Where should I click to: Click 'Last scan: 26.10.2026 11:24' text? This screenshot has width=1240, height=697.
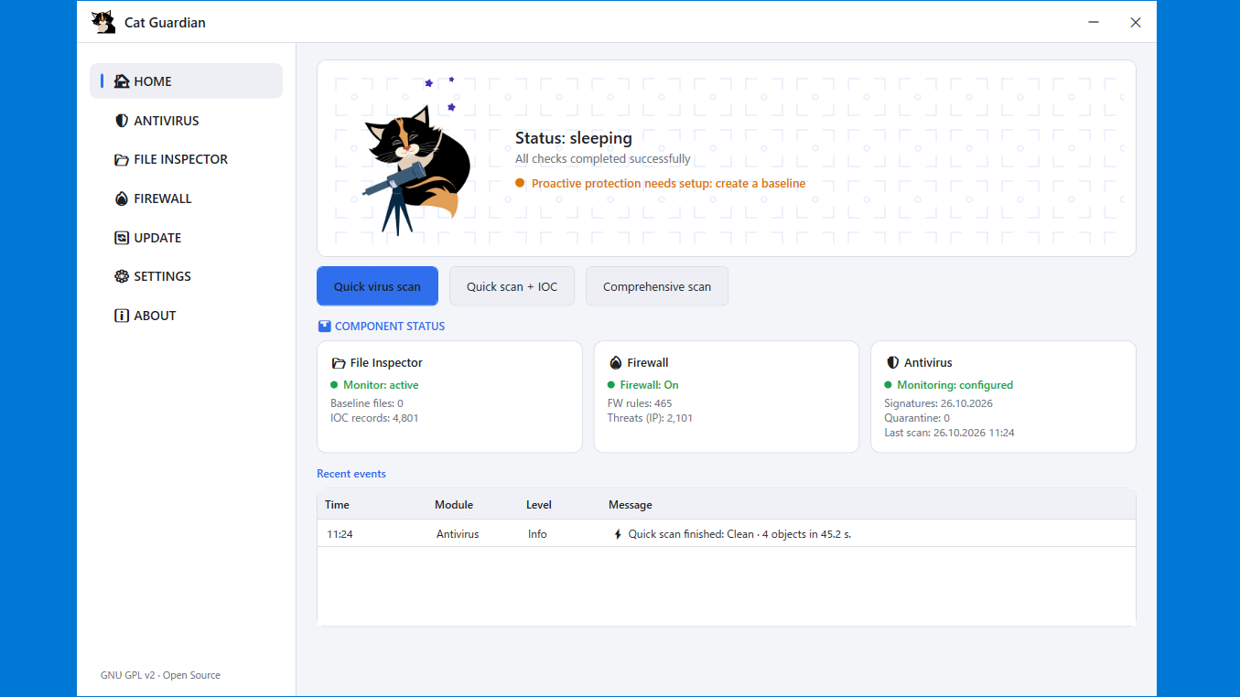(x=949, y=433)
